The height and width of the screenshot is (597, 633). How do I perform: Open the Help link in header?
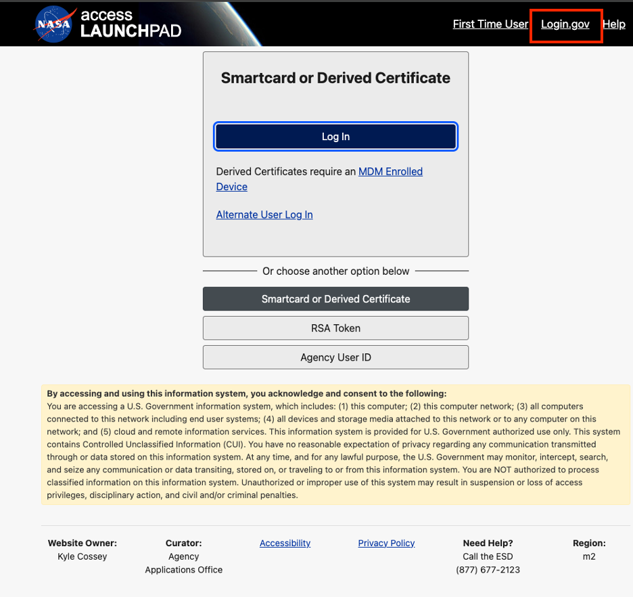(613, 24)
